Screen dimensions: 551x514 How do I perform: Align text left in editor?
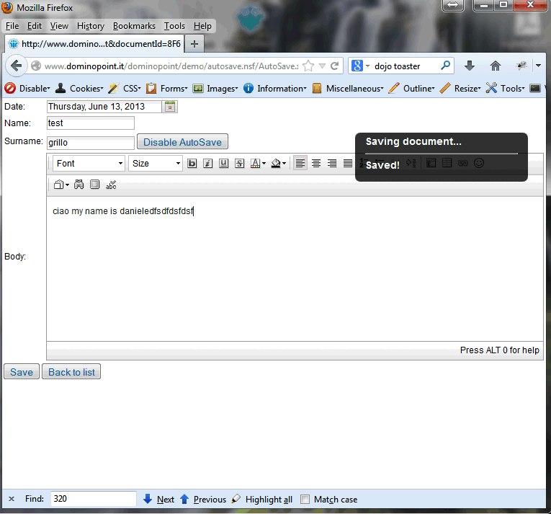click(300, 163)
